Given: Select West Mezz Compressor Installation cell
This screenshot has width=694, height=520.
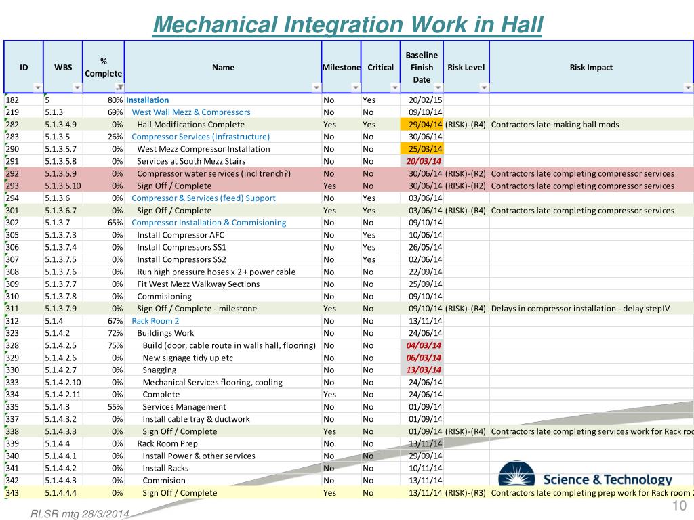Looking at the screenshot, I should click(224, 149).
